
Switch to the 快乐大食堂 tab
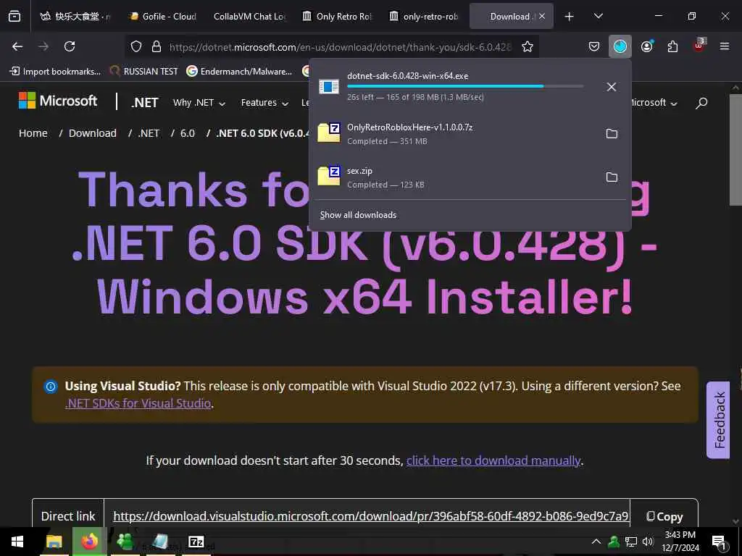pos(75,17)
